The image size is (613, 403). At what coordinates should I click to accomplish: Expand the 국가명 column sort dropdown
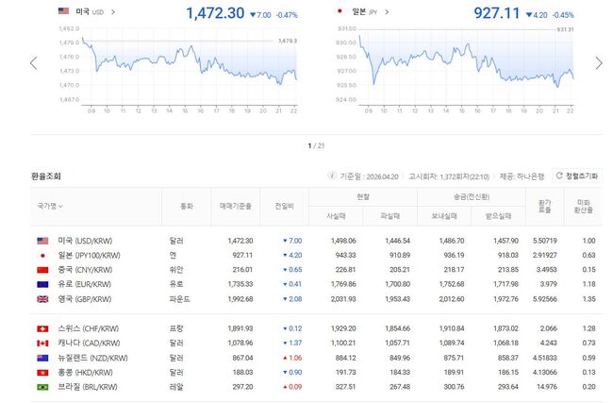(58, 205)
